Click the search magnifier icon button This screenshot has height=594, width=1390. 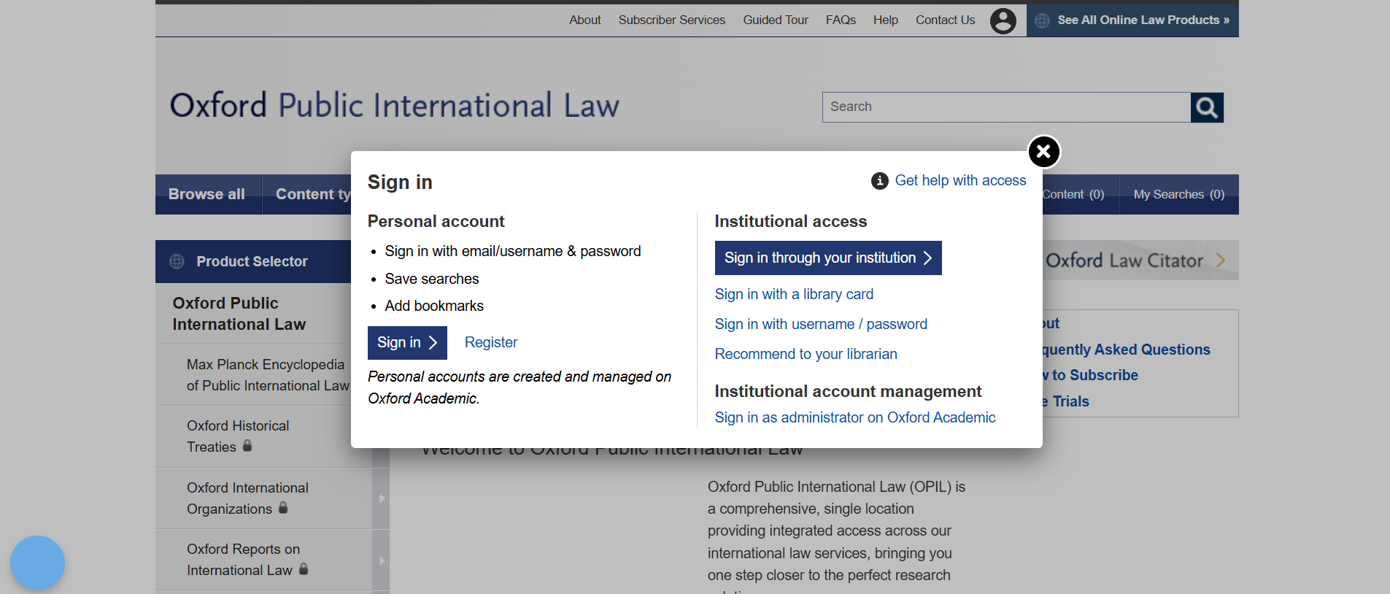[x=1207, y=107]
